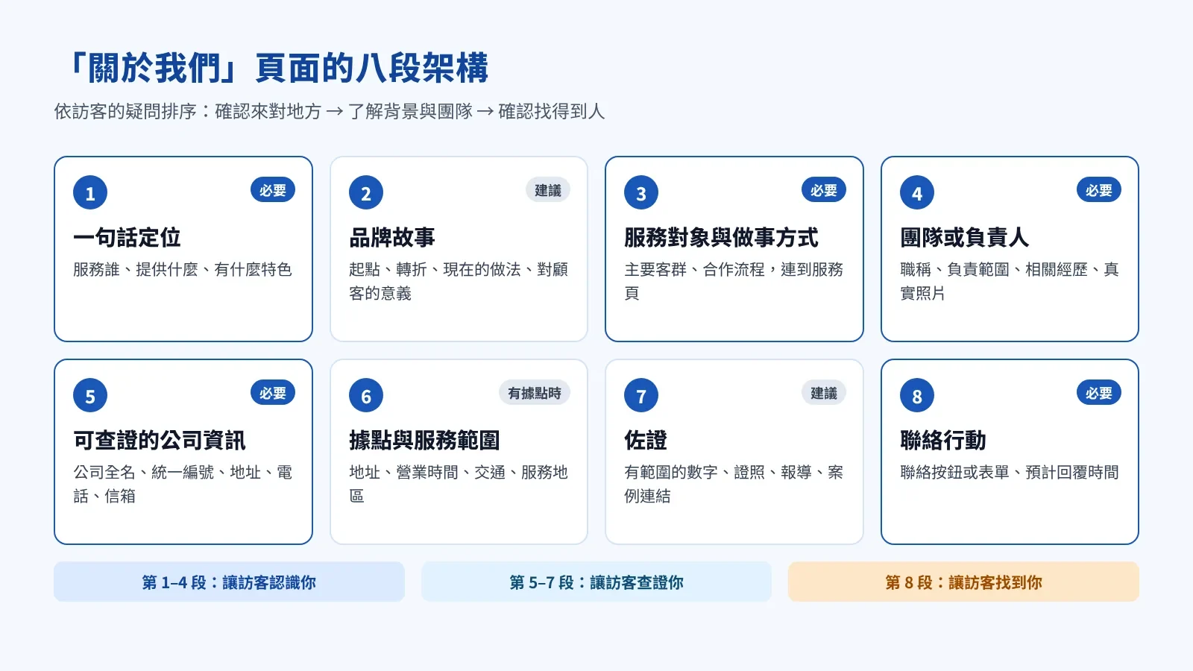Click the number 5 circle badge
This screenshot has height=671, width=1193.
[x=90, y=396]
